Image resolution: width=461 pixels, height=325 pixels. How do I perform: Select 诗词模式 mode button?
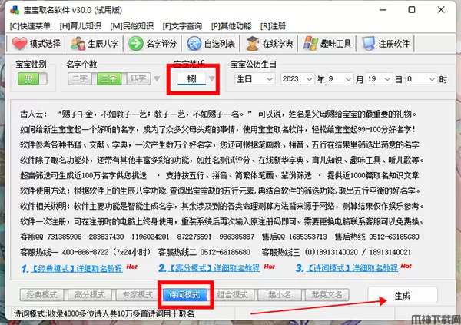click(x=185, y=295)
